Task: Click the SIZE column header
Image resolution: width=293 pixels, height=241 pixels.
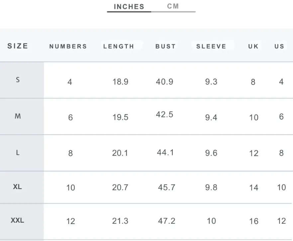Action: 18,46
